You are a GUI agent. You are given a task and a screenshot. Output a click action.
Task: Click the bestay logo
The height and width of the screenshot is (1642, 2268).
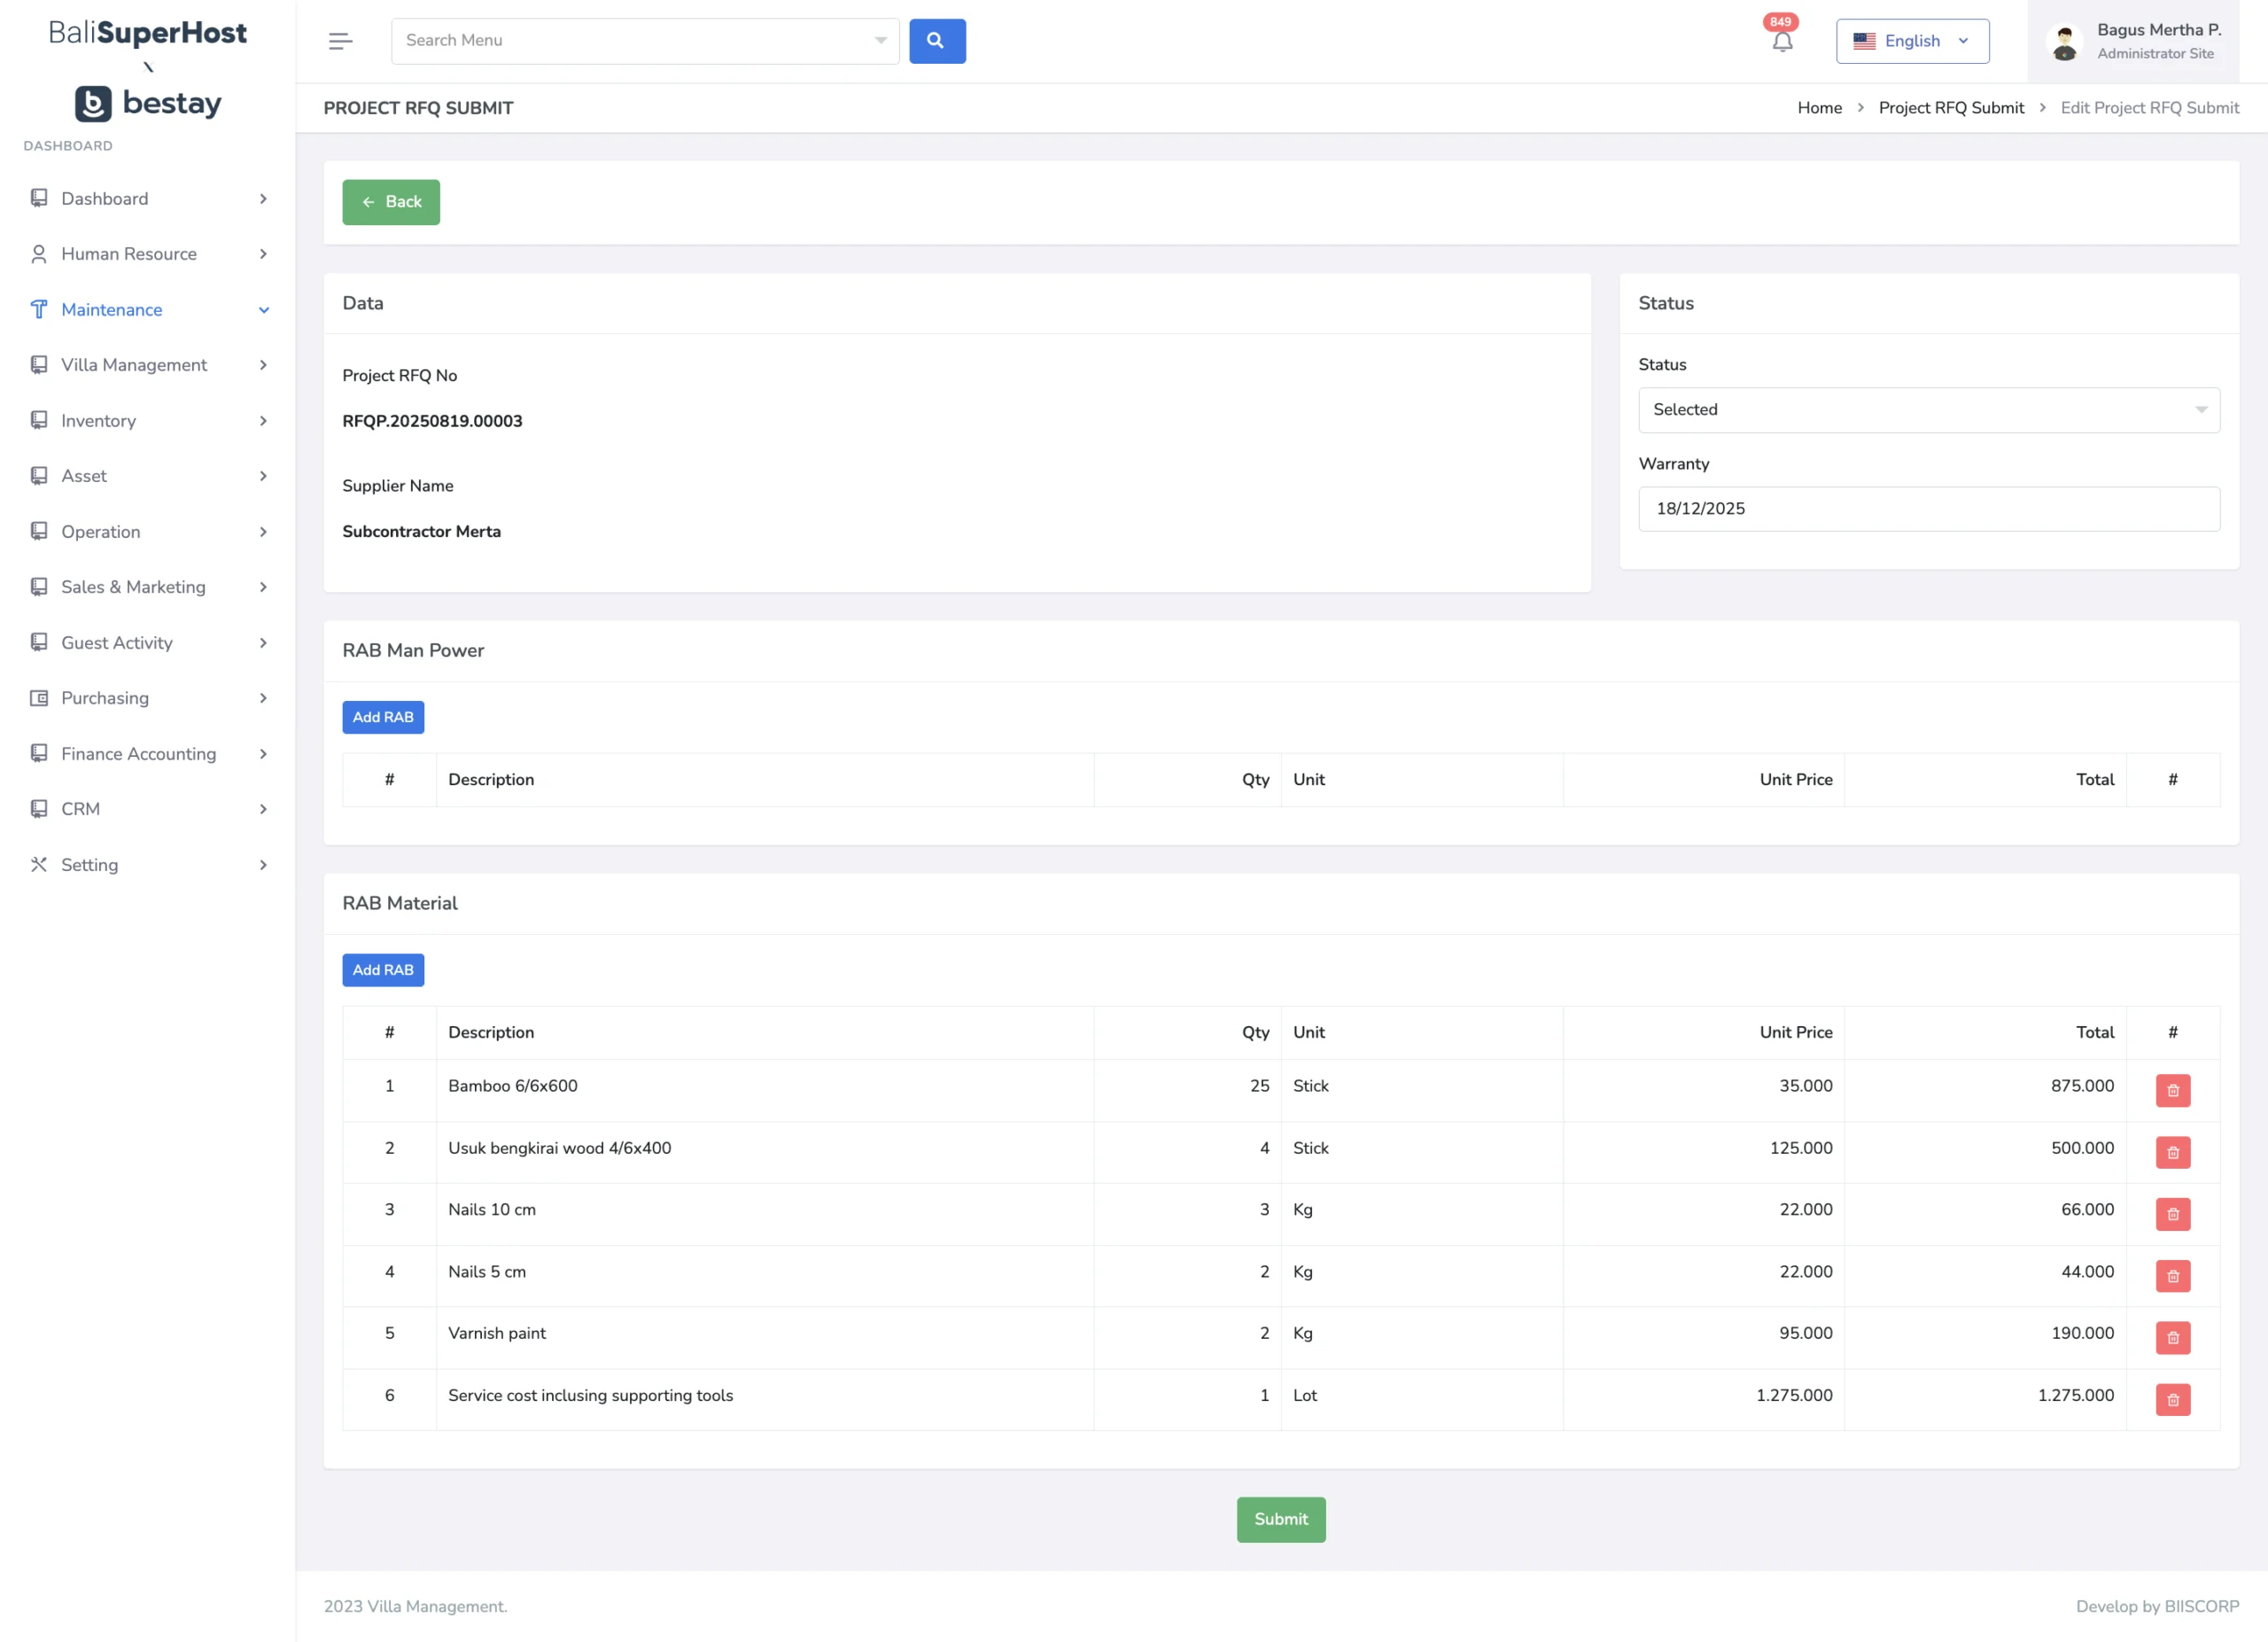coord(148,103)
